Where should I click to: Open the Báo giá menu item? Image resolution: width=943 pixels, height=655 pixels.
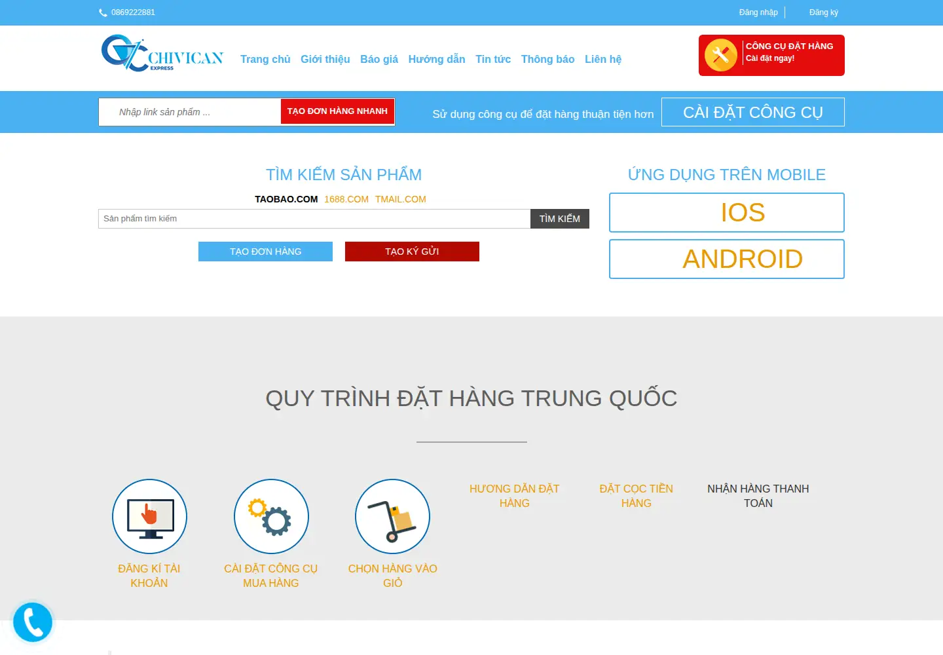pos(379,59)
